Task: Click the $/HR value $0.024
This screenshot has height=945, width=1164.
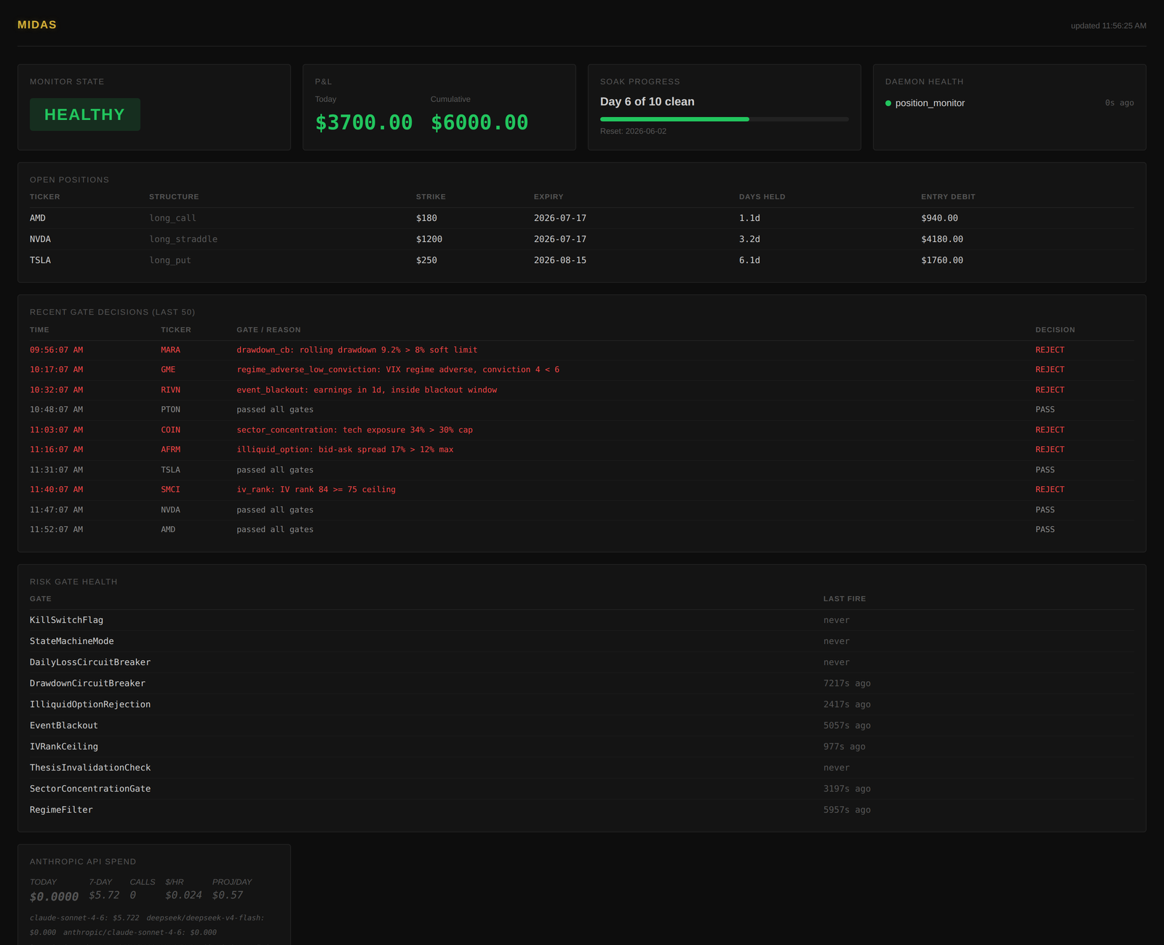Action: coord(183,896)
